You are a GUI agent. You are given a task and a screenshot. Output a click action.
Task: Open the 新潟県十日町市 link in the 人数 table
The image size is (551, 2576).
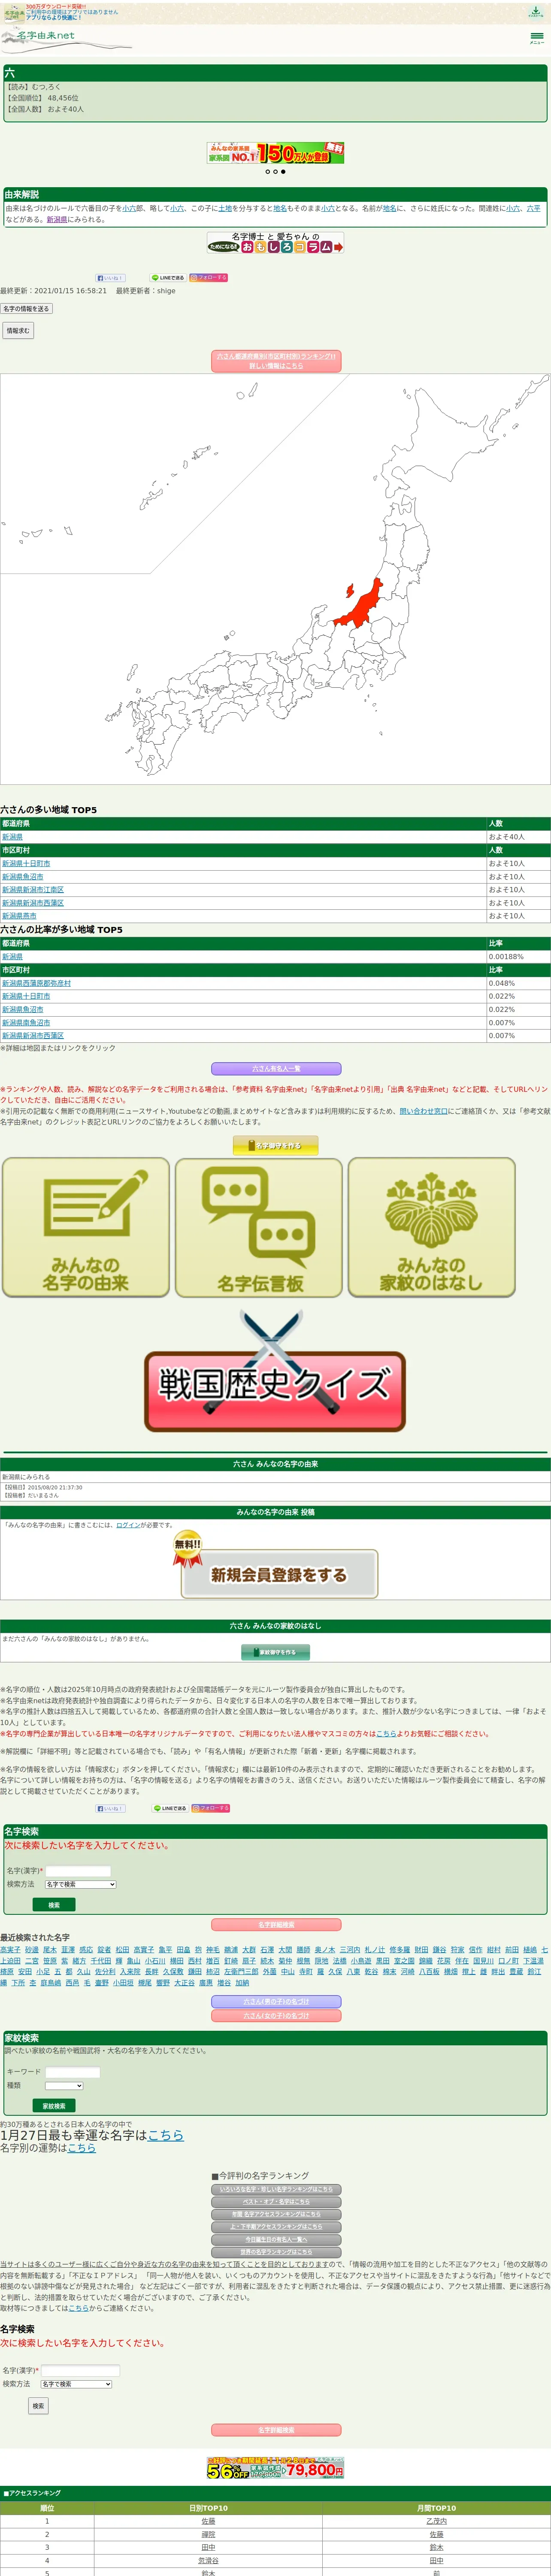(x=26, y=863)
